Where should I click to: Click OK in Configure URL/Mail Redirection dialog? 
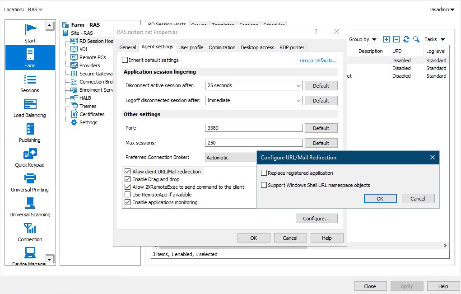[380, 199]
